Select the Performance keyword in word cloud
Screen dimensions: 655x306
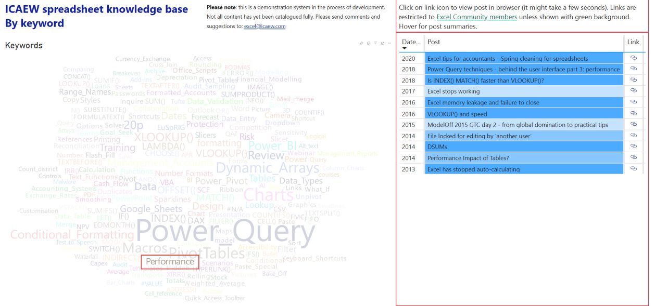[170, 262]
